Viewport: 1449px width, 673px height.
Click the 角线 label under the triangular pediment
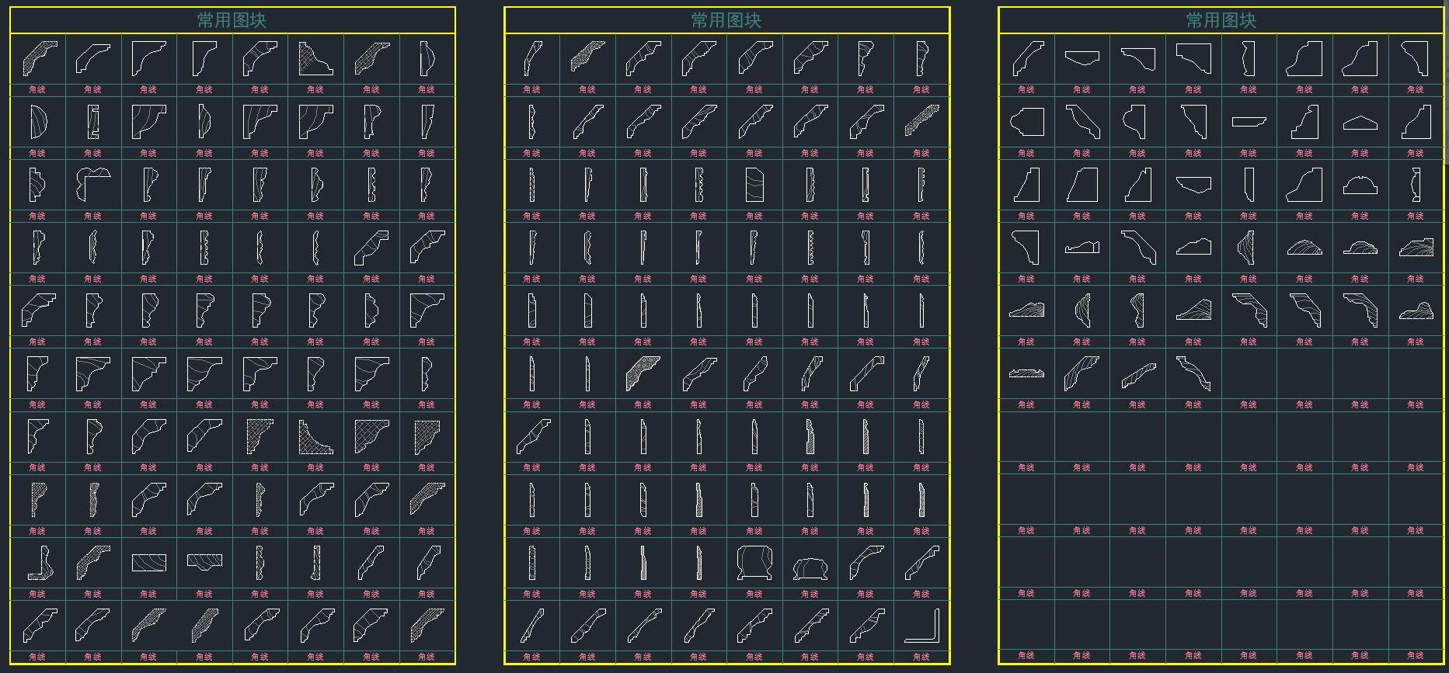click(1360, 153)
